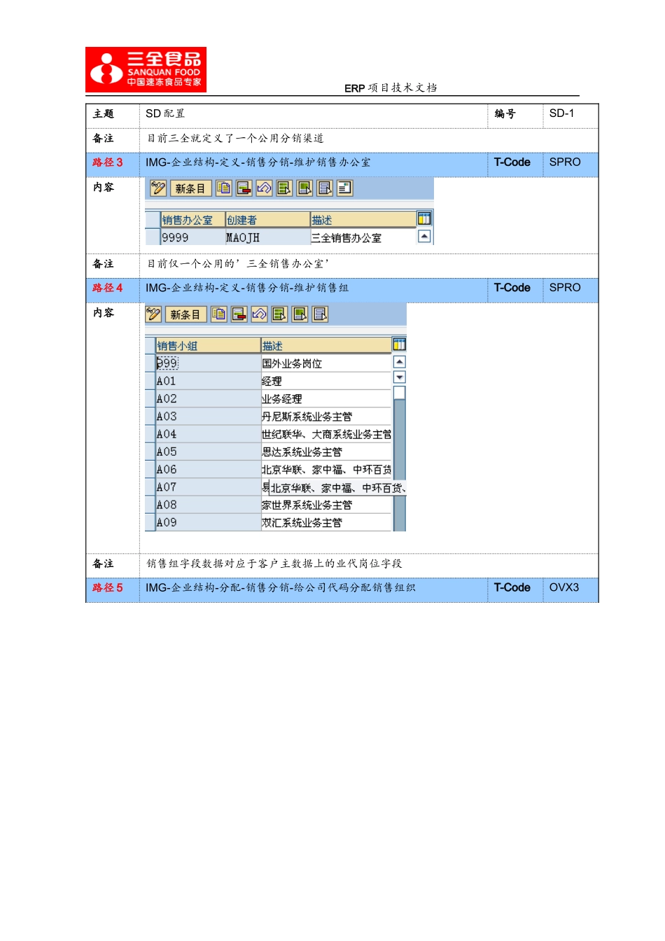Click the copy-as icon in sales group toolbar
This screenshot has width=665, height=941.
pos(219,314)
